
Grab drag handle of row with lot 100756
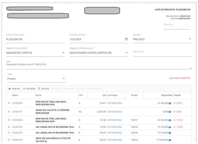tap(9, 133)
